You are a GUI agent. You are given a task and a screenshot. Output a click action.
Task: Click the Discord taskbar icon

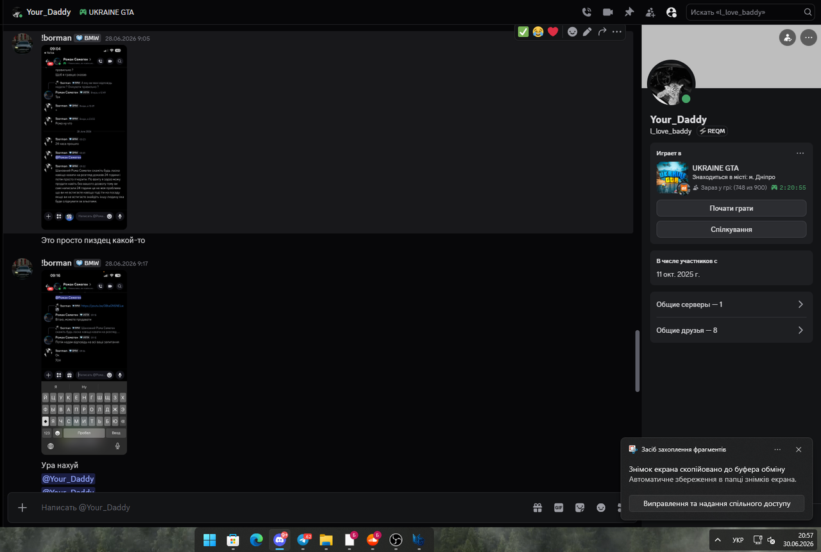[280, 540]
